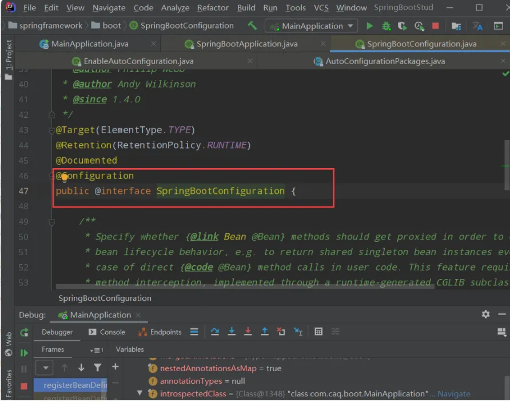The height and width of the screenshot is (402, 510).
Task: Run with coverage shield icon
Action: coord(403,26)
